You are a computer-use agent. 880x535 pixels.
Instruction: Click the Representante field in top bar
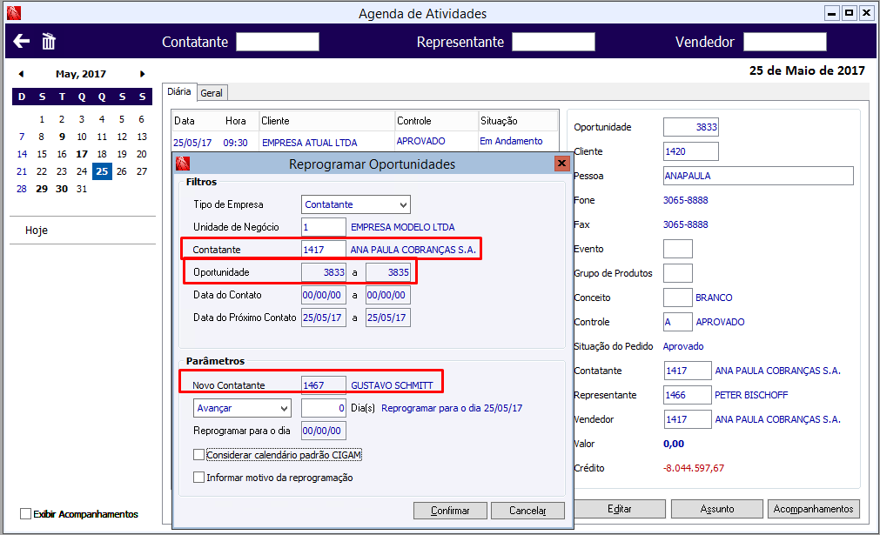click(554, 42)
